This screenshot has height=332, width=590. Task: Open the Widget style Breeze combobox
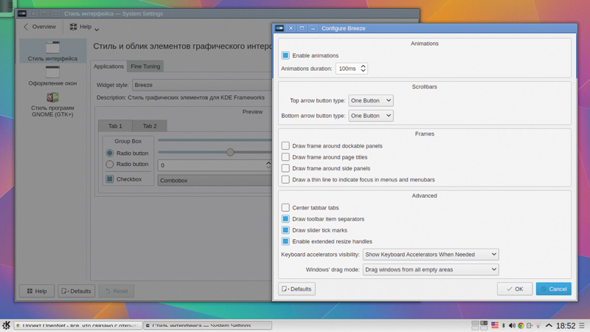point(202,85)
